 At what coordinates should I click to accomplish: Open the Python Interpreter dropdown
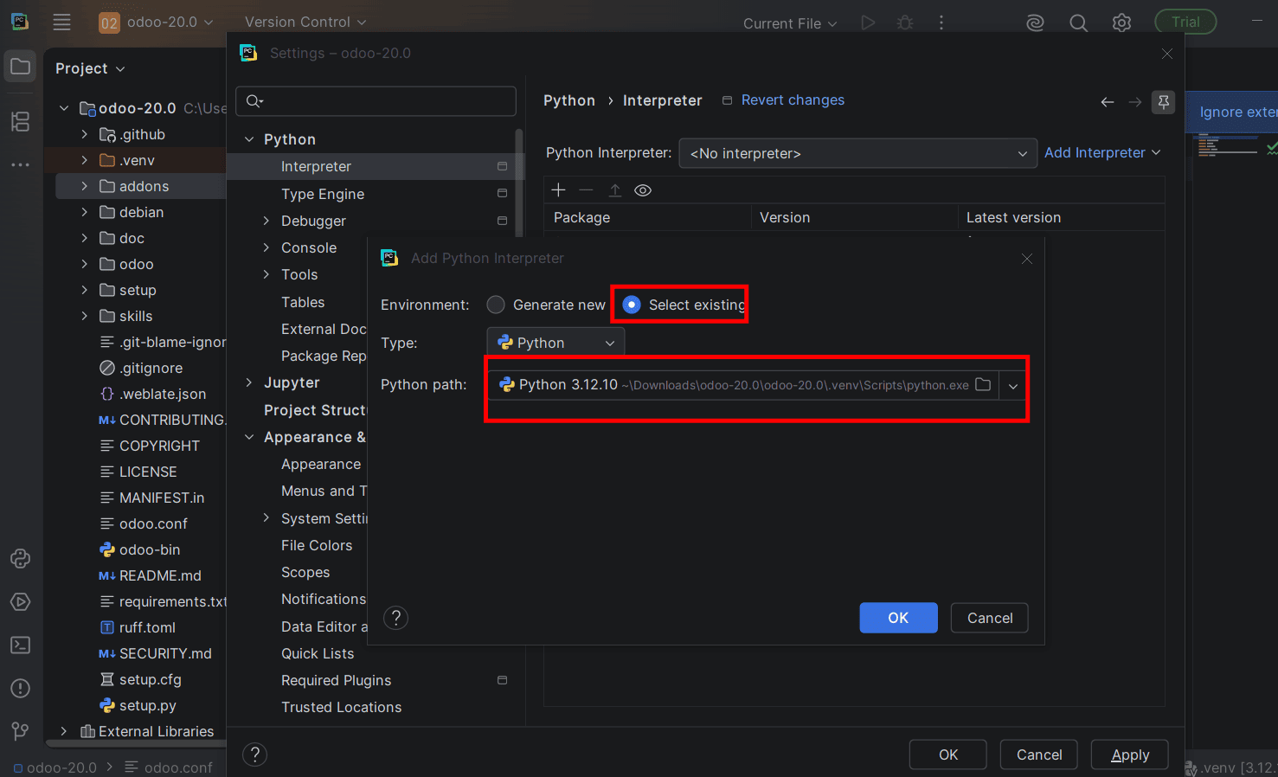(x=857, y=153)
